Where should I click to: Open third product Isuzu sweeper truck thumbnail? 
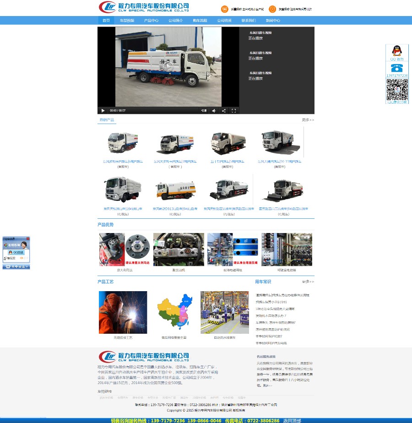pos(228,143)
